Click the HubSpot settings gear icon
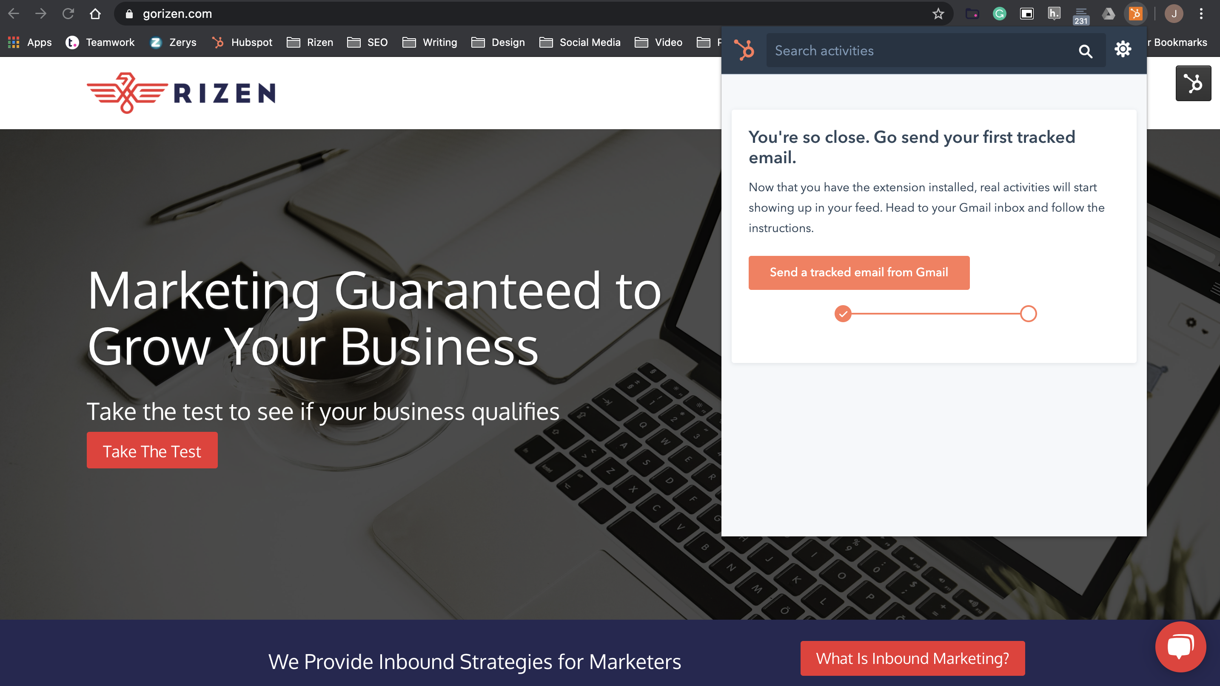Screen dimensions: 1220x686 pyautogui.click(x=1123, y=48)
